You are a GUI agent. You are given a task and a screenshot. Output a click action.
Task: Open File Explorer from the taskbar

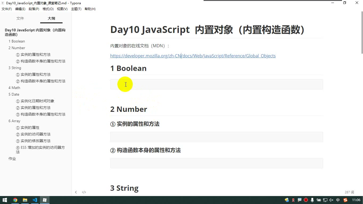click(x=25, y=200)
